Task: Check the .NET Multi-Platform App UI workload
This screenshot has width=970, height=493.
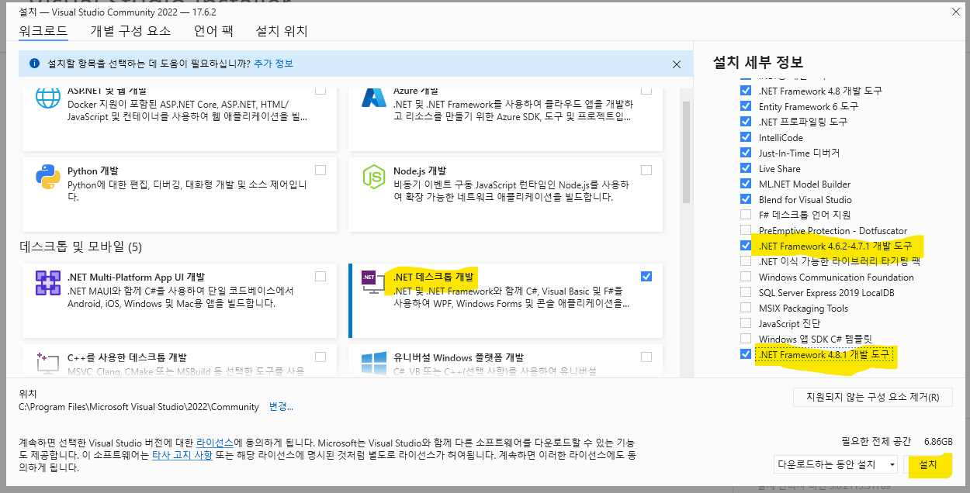Action: 320,276
